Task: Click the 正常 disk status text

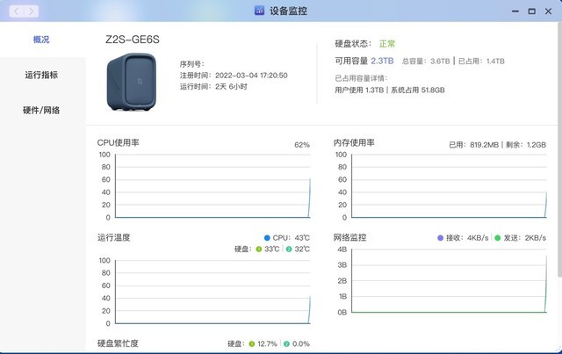Action: coord(387,44)
